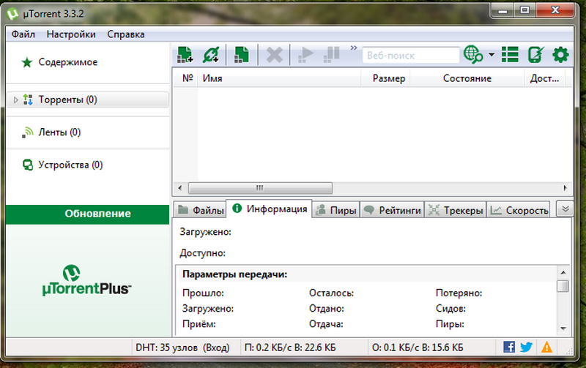Toggle the category list view icon
This screenshot has width=586, height=368.
tap(510, 55)
